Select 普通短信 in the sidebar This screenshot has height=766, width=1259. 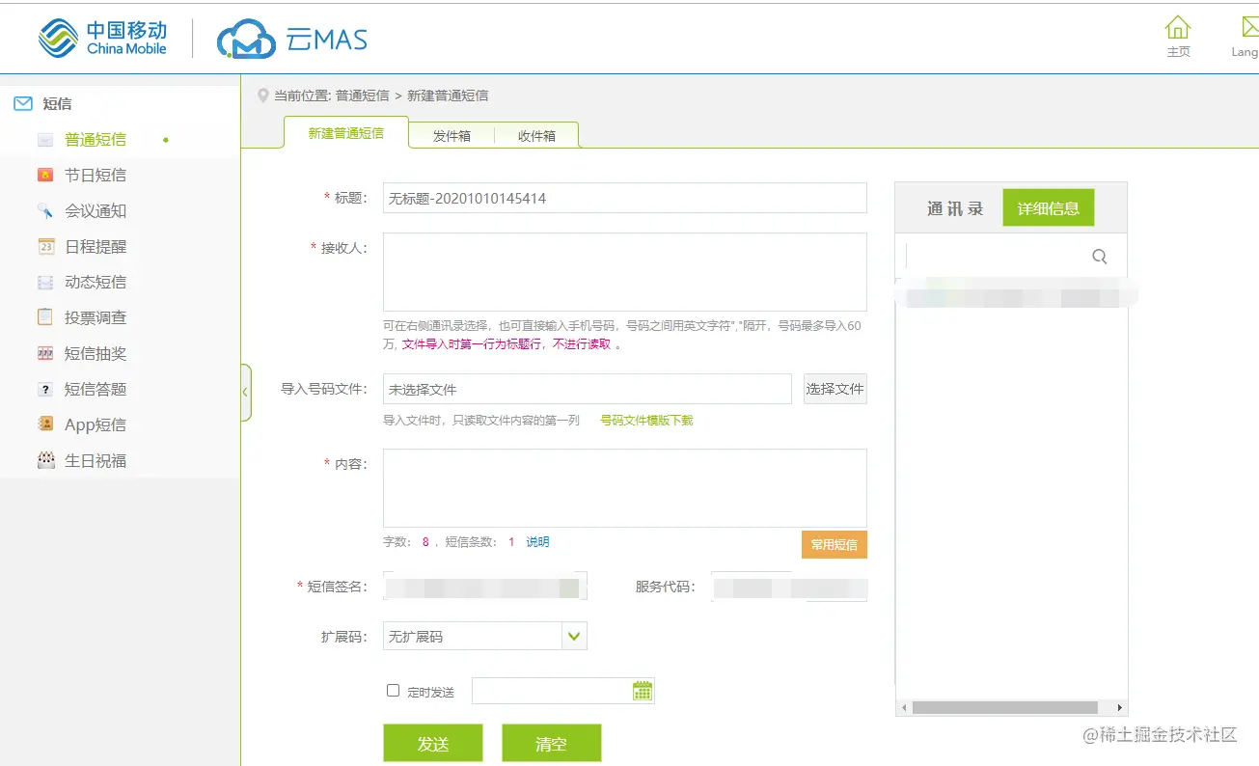coord(96,140)
